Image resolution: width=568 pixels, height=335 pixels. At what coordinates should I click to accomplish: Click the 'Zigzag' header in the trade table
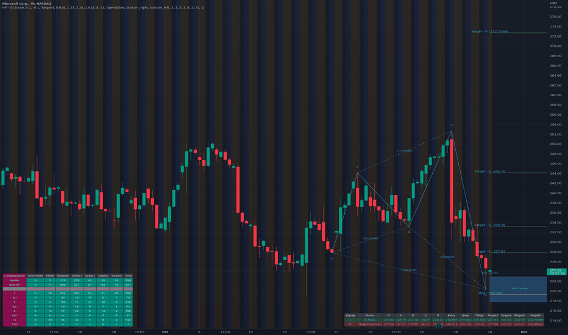[350, 316]
